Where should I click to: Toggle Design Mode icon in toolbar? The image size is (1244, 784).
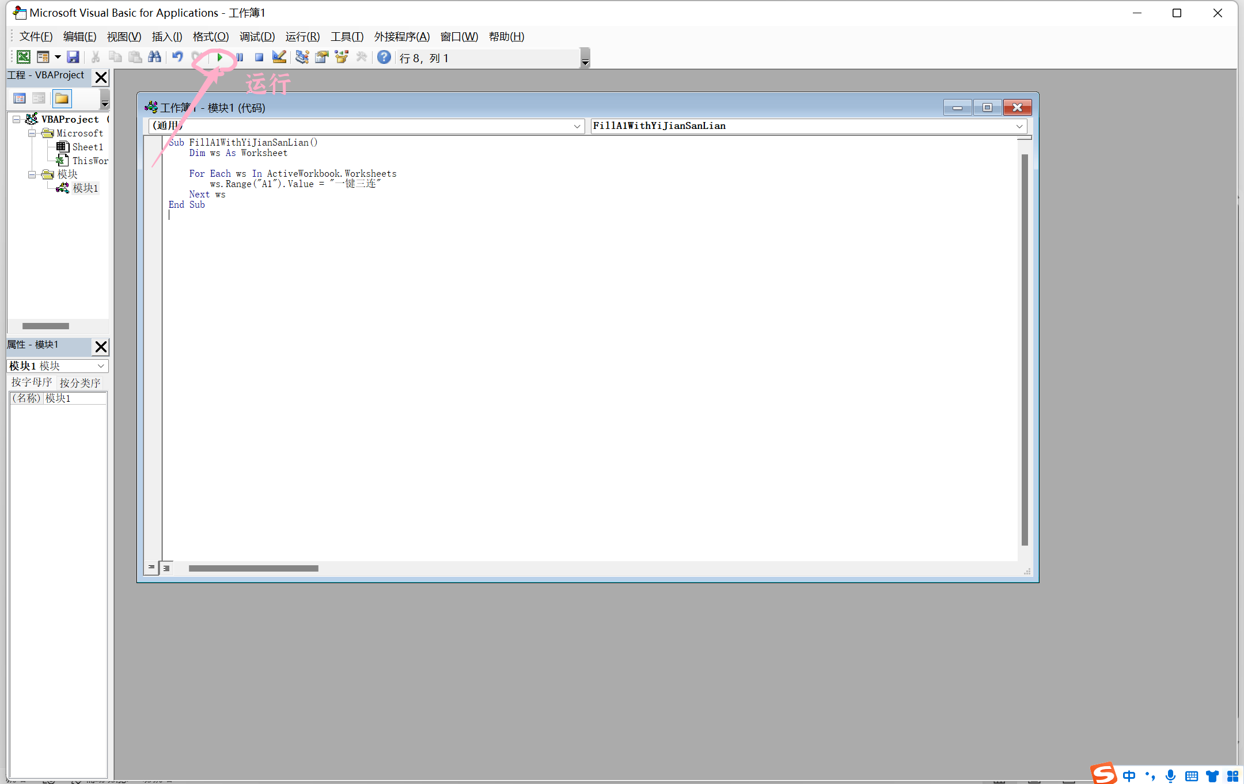point(279,57)
